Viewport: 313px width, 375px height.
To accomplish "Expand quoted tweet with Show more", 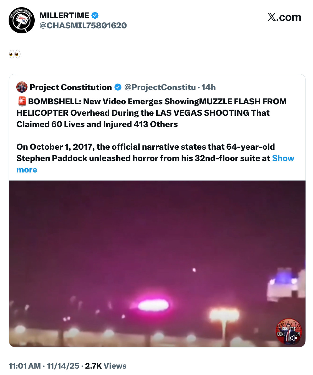I will [x=155, y=164].
